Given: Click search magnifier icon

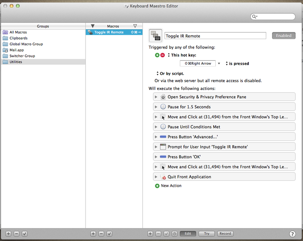Looking at the screenshot, I should (x=255, y=17).
